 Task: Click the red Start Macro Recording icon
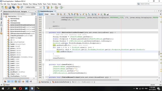(99, 14)
